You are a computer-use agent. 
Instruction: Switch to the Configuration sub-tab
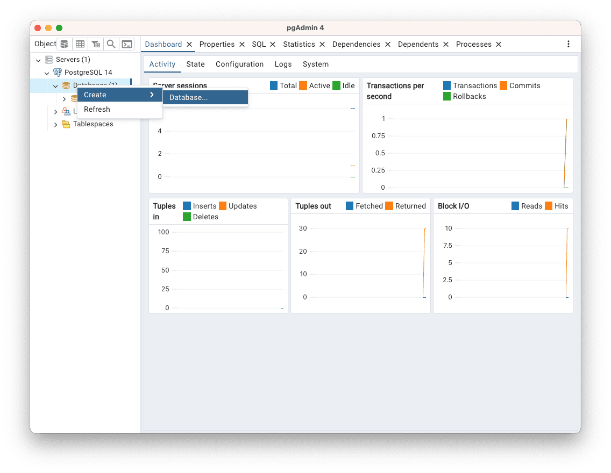239,64
